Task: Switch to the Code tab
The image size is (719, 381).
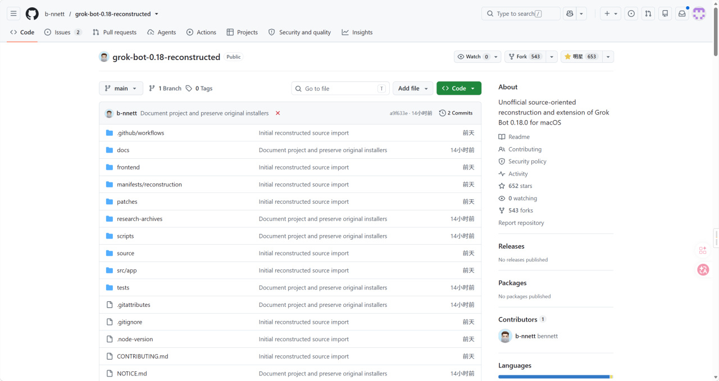Action: click(x=22, y=32)
